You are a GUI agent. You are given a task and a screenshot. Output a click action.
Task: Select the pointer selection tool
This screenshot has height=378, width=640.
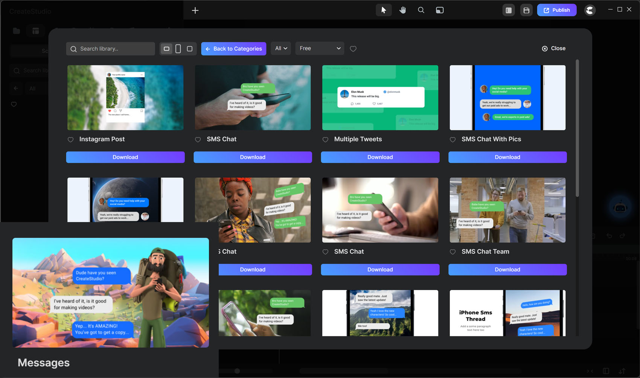click(384, 10)
